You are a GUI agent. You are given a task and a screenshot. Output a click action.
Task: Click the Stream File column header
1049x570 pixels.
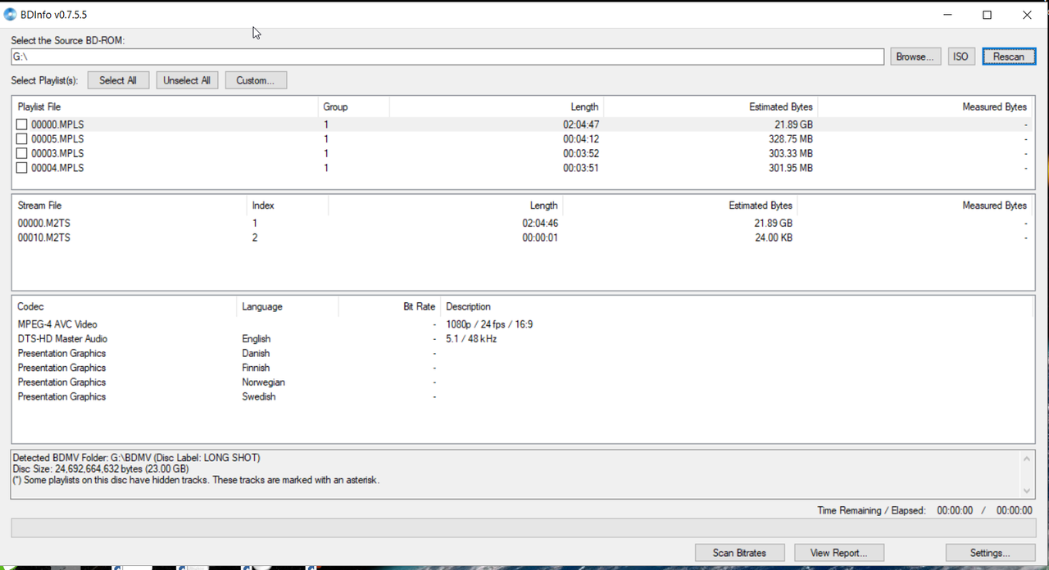(x=129, y=206)
